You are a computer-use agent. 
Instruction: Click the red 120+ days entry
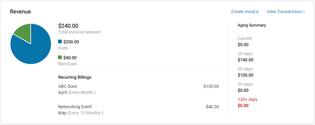coord(247,102)
